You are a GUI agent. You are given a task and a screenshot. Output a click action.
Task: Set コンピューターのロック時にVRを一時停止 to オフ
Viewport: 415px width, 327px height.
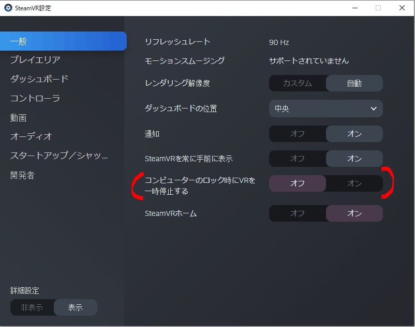(x=298, y=183)
